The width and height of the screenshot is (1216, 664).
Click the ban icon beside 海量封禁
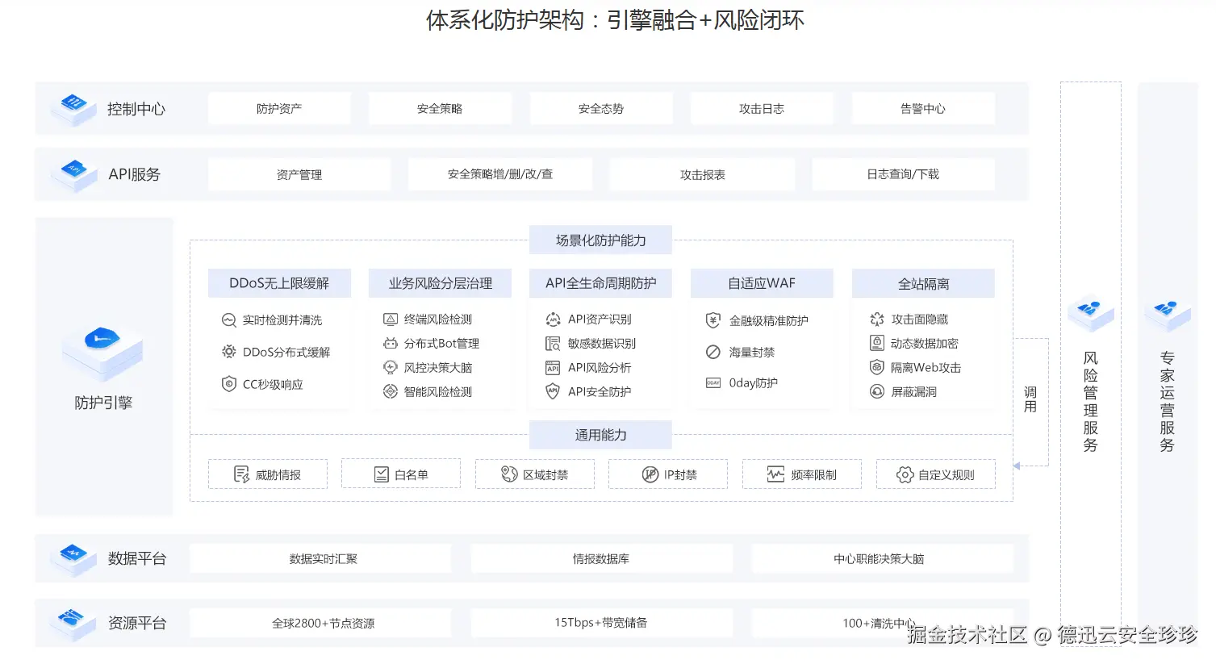pos(713,352)
